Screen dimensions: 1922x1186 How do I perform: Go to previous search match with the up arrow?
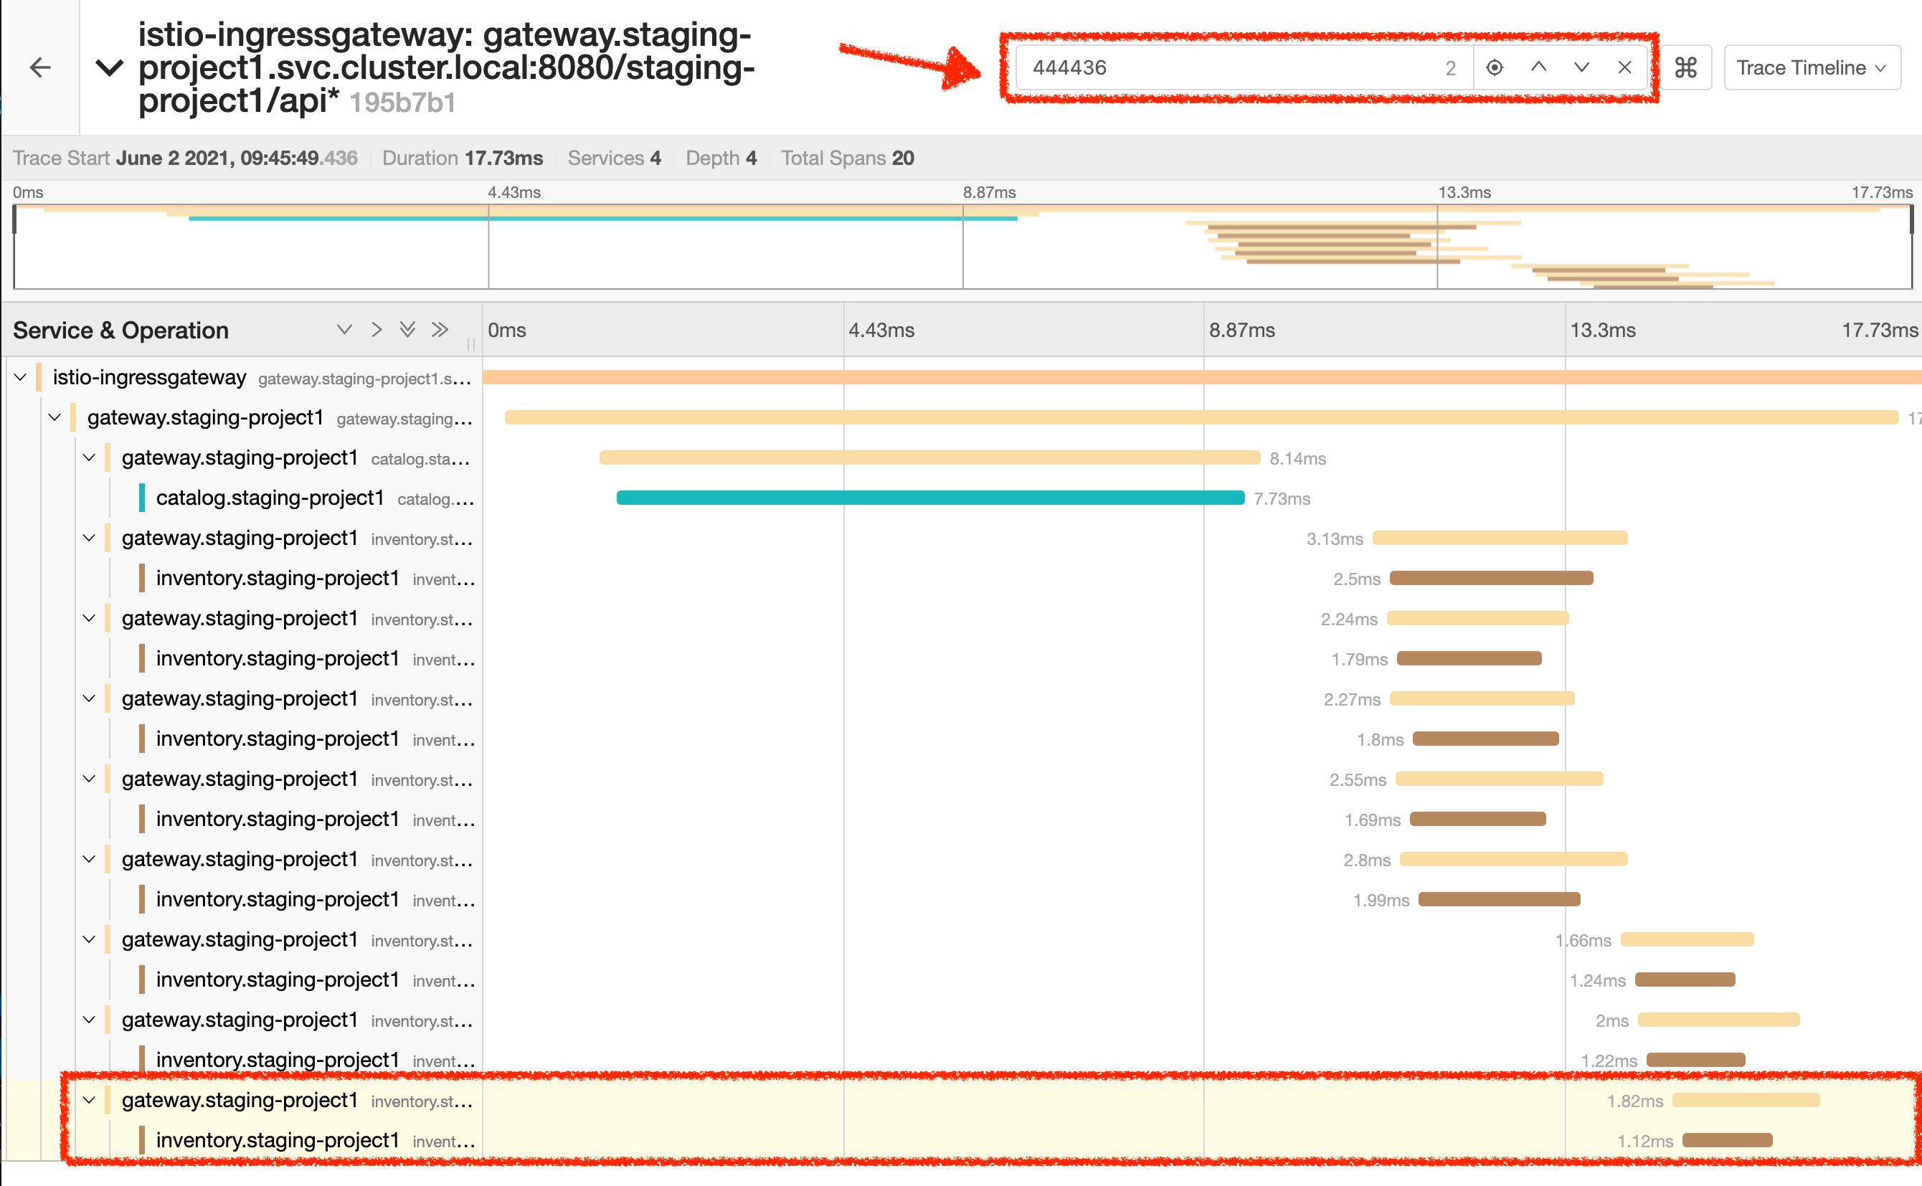tap(1538, 67)
